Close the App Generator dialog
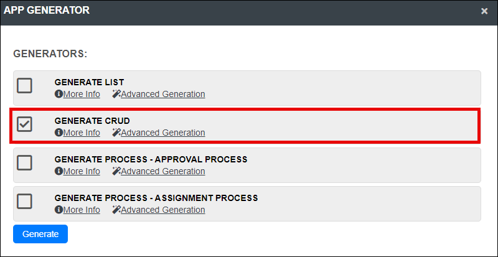Screen dimensions: 498x257 [484, 11]
